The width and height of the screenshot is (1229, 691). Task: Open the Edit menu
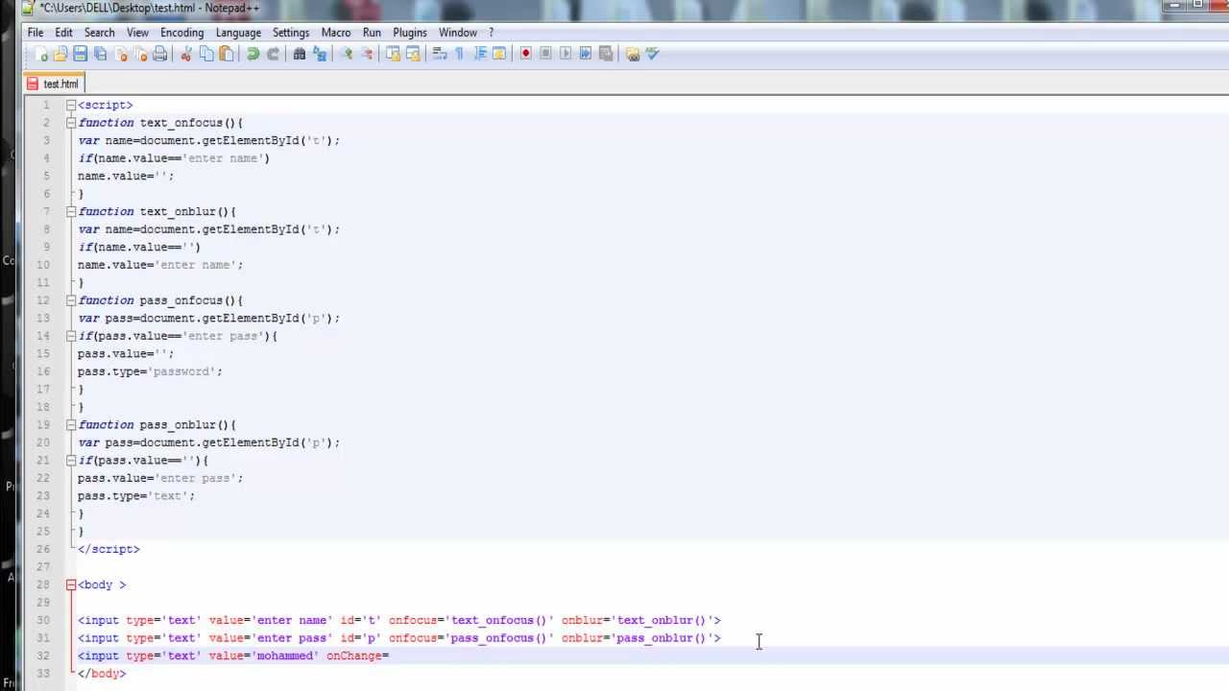(63, 33)
